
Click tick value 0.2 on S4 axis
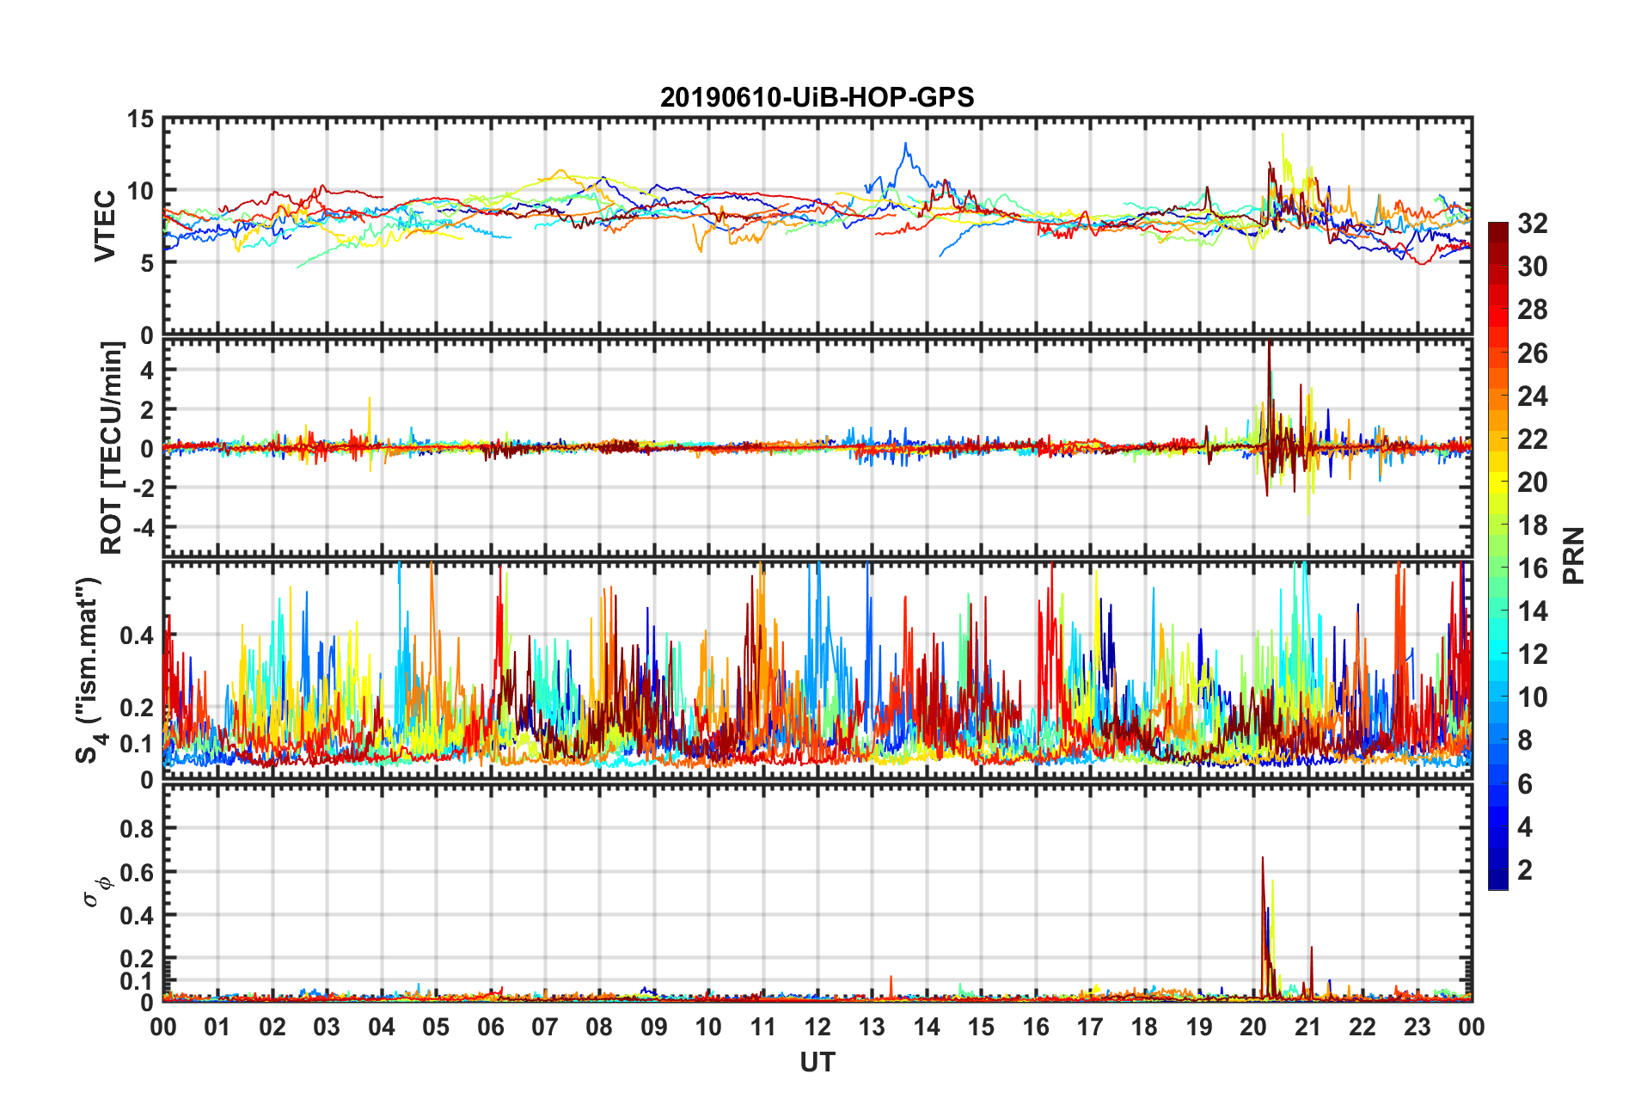point(137,708)
